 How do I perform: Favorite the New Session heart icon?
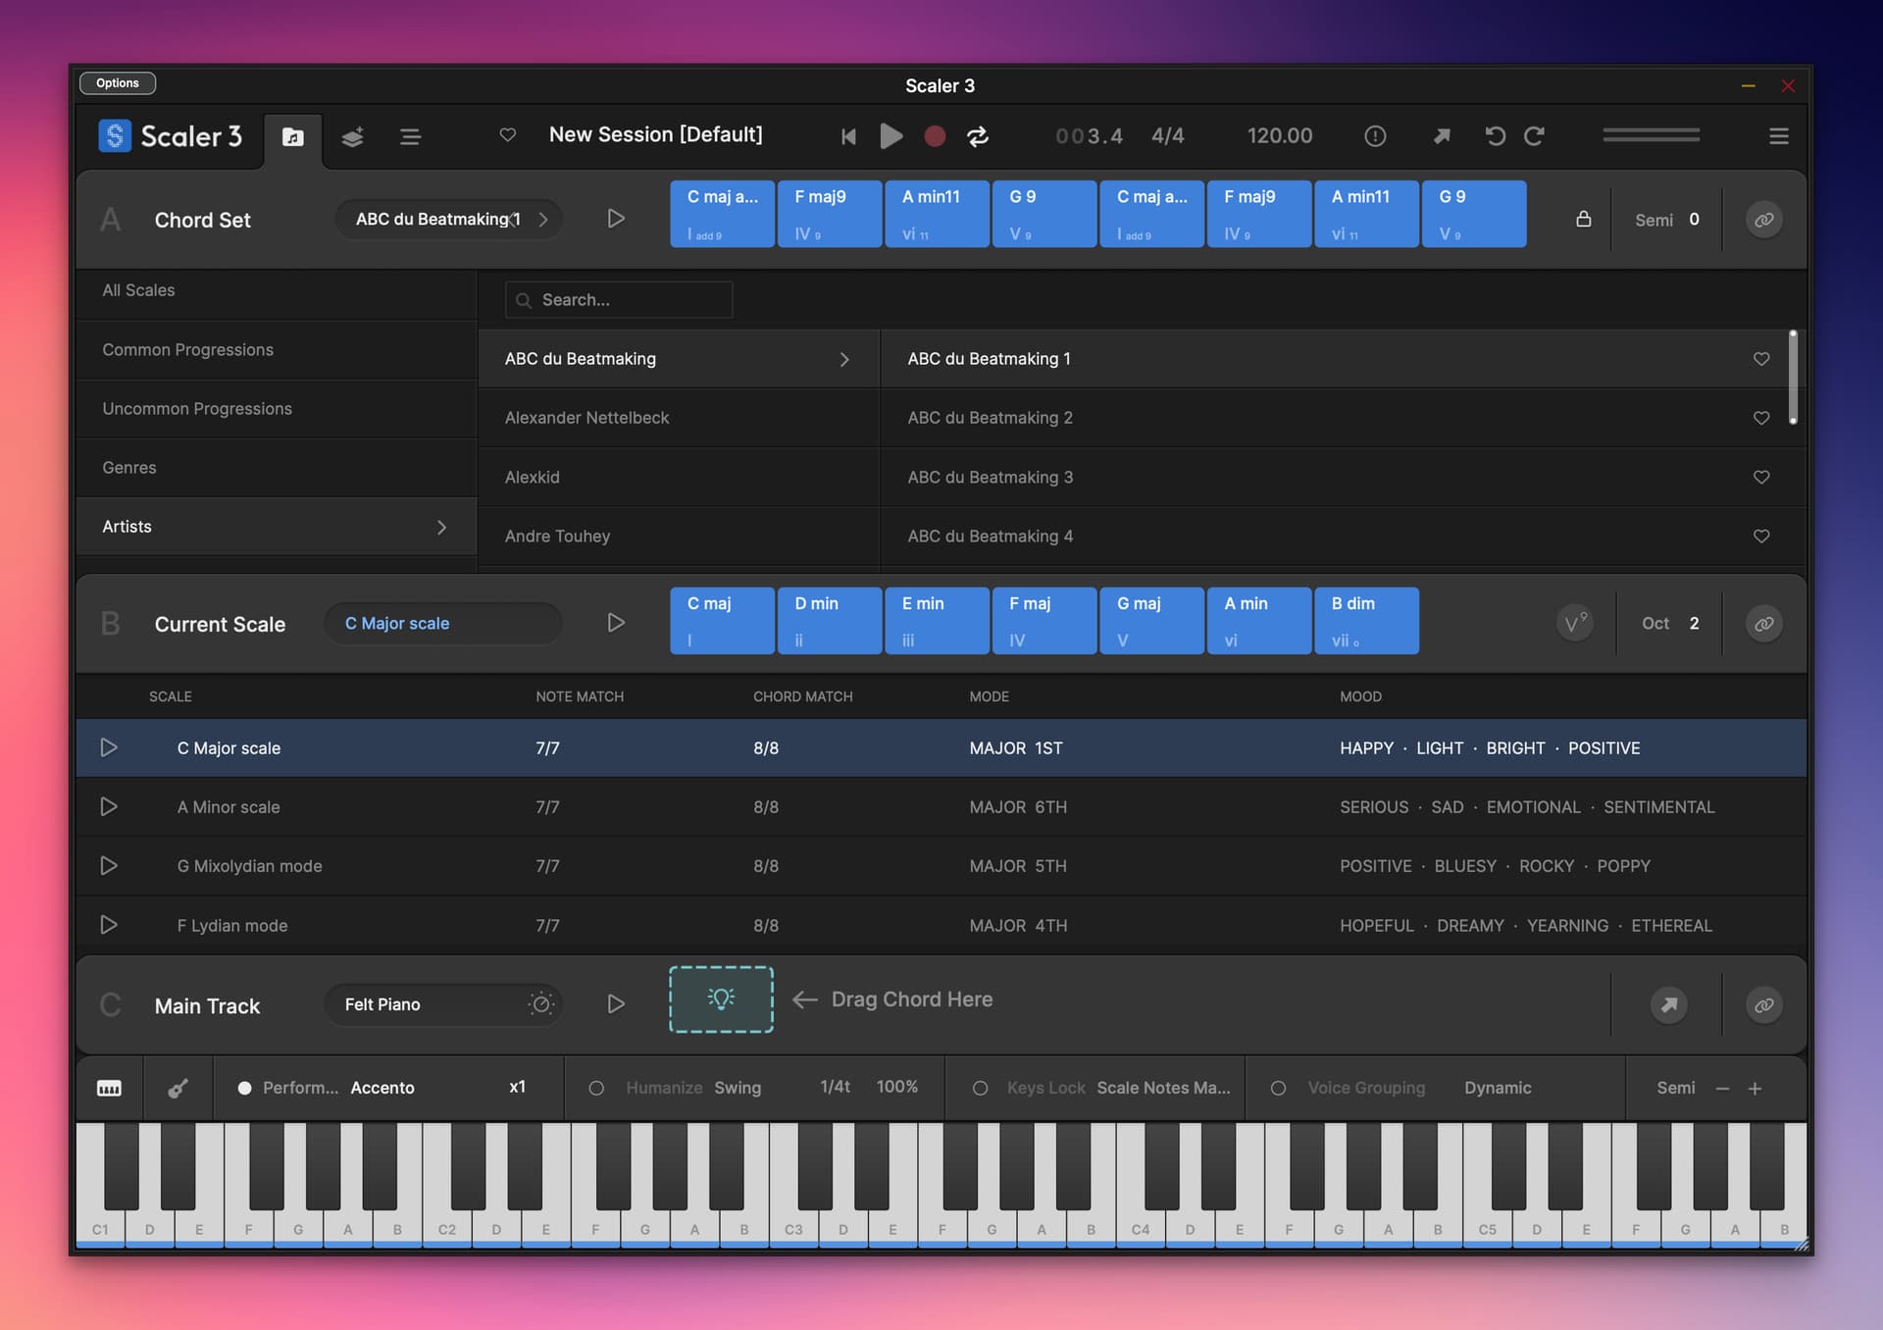(507, 135)
